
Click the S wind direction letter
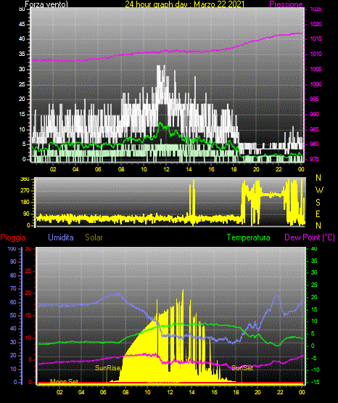[x=318, y=203]
